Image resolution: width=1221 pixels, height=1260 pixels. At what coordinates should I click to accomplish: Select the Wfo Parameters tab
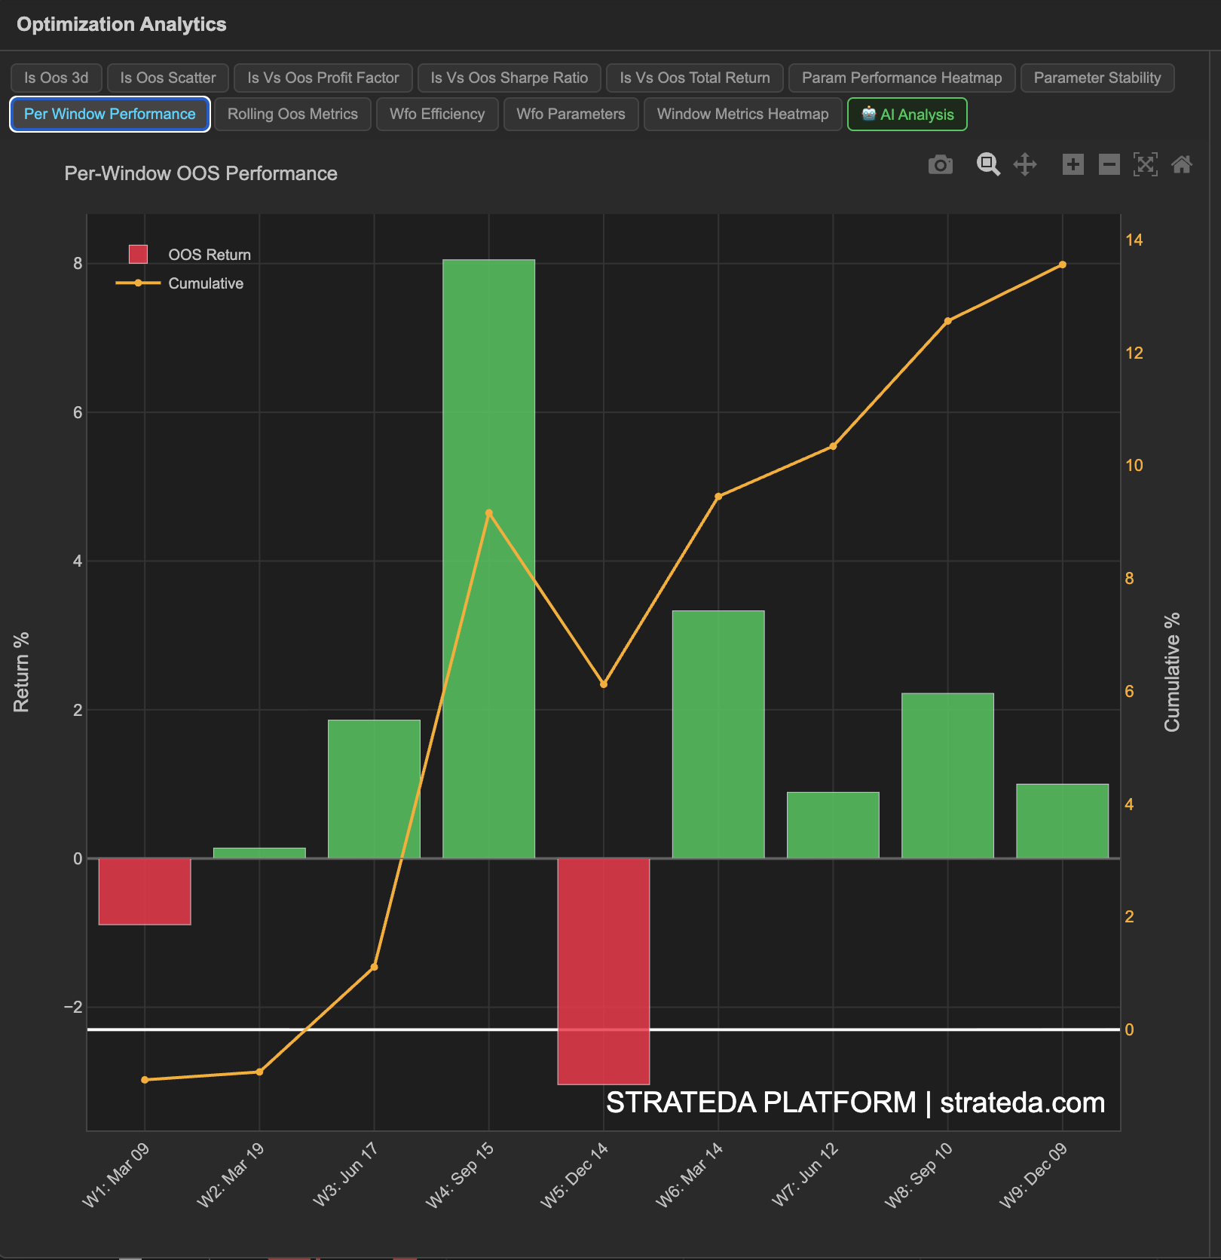click(x=571, y=114)
